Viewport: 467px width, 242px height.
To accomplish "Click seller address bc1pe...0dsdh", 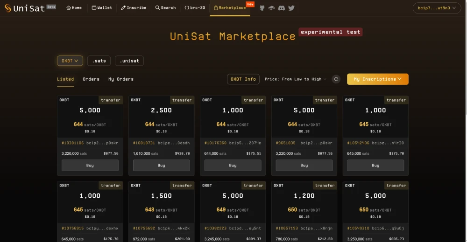I will pyautogui.click(x=174, y=143).
